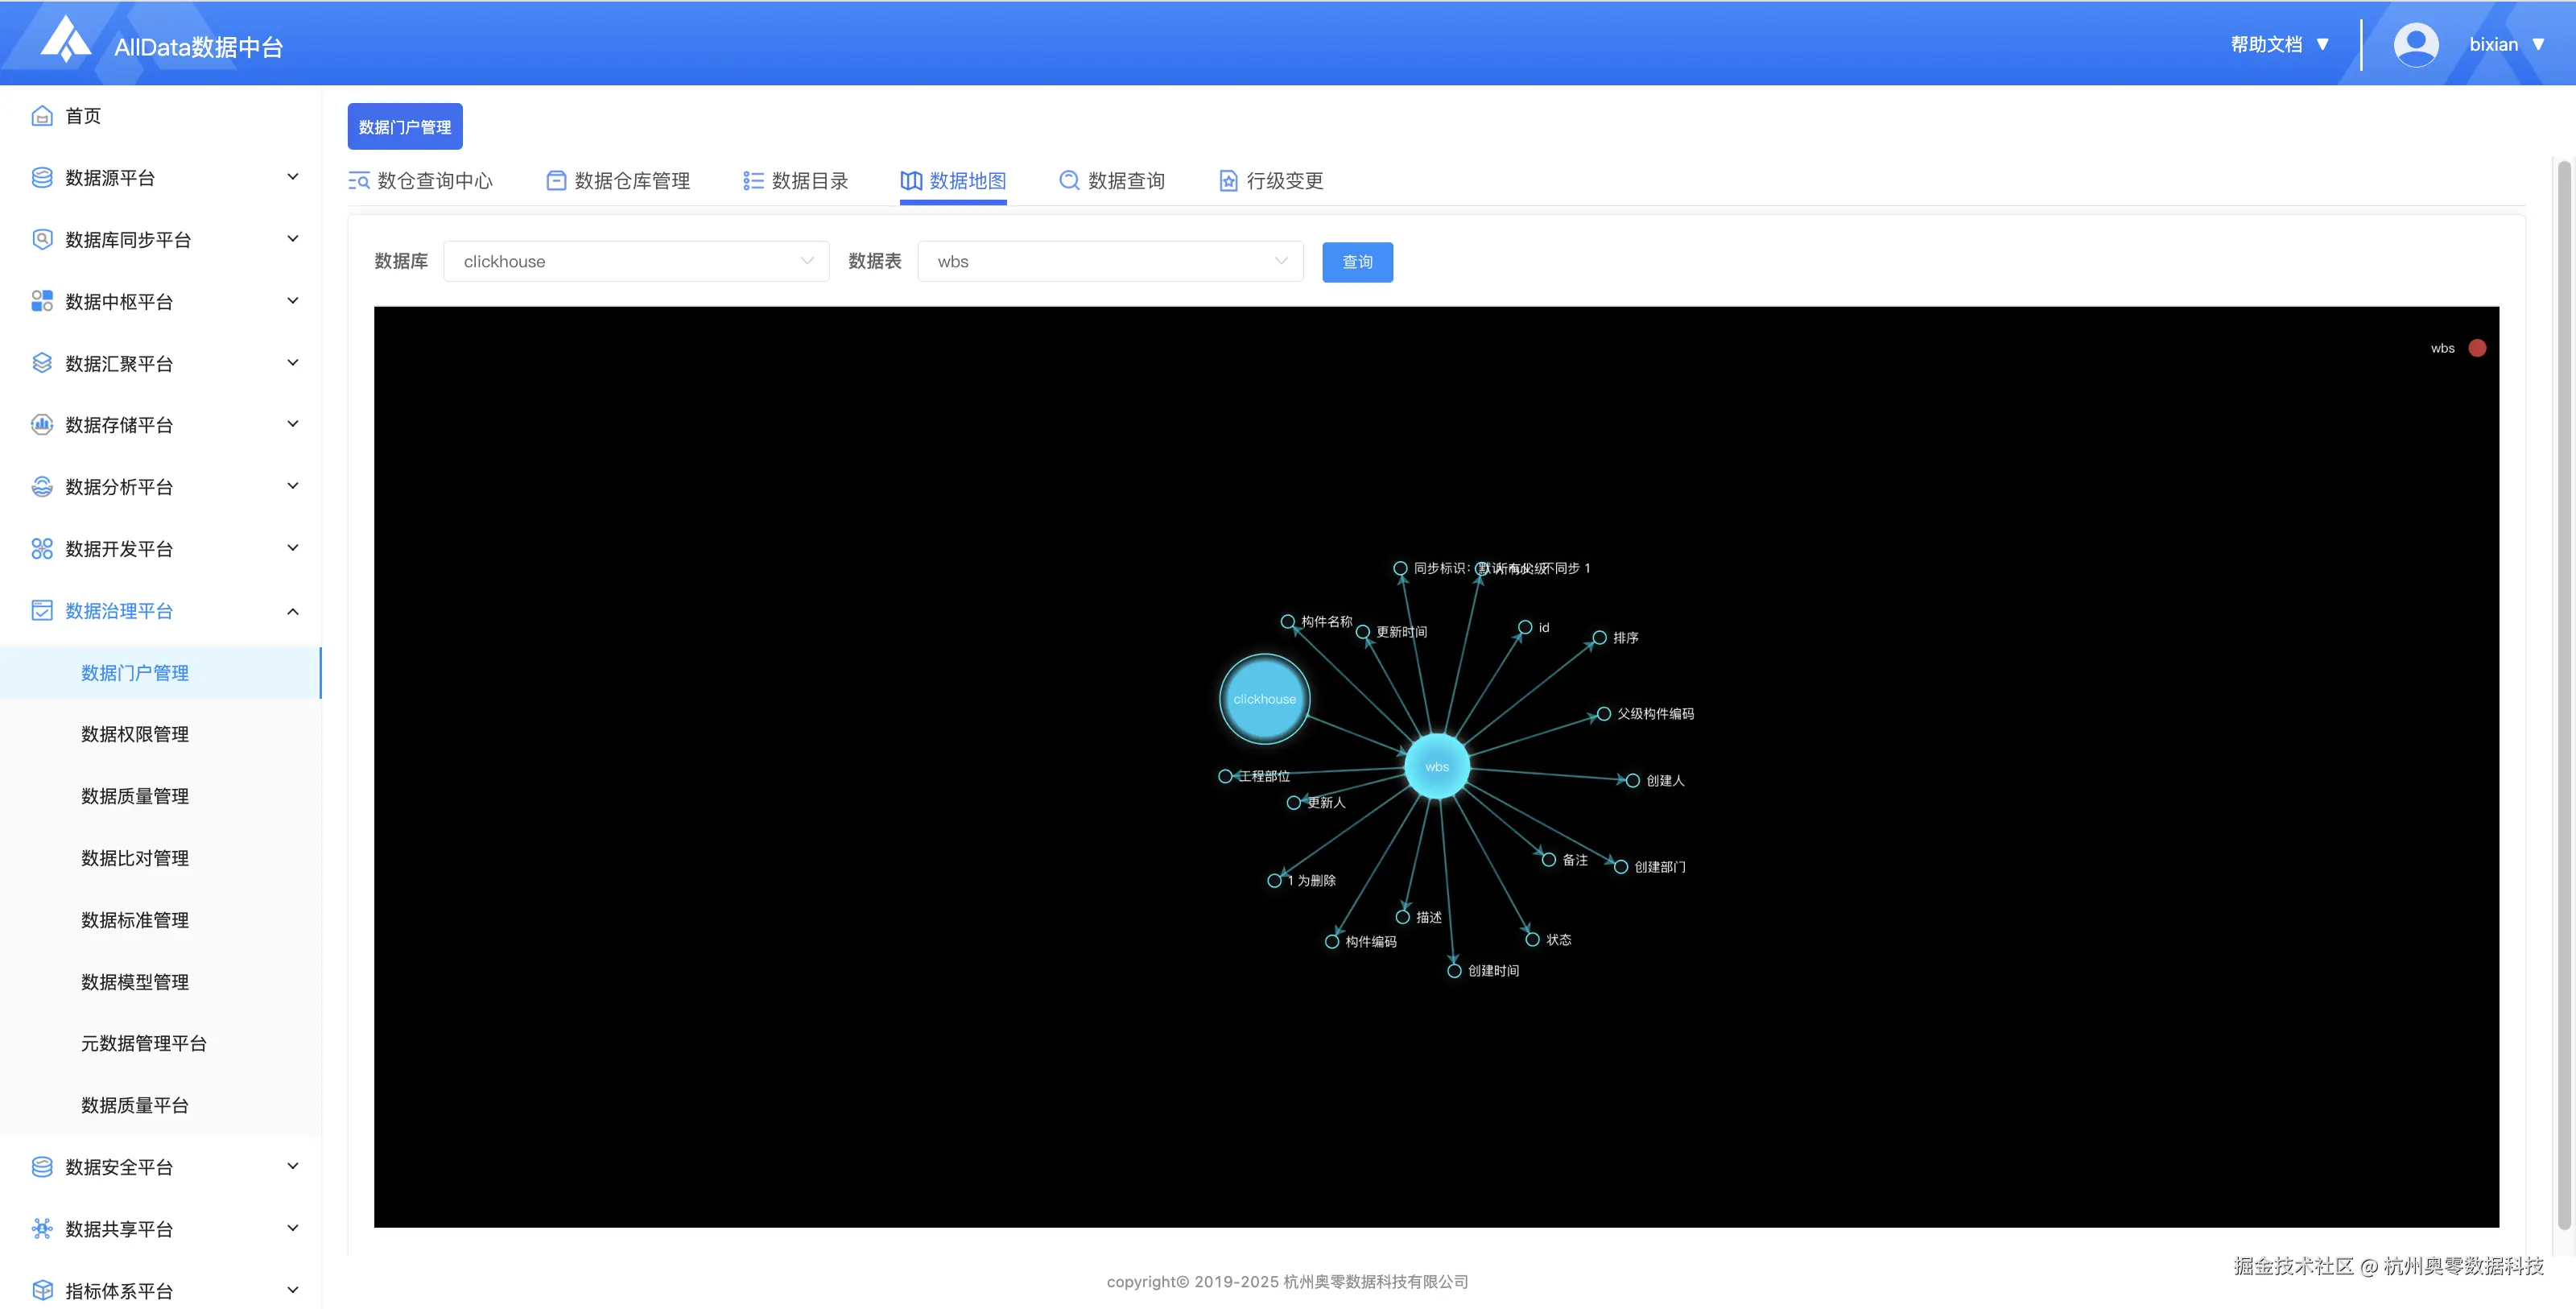Go to 首页 link
Screen dimensions: 2576x1309
83,116
